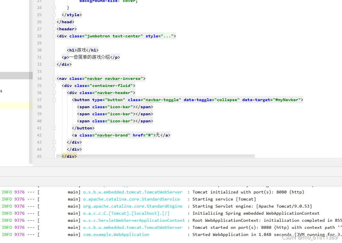Click the "navbar-header" class value
The height and width of the screenshot is (243, 342).
[114, 93]
